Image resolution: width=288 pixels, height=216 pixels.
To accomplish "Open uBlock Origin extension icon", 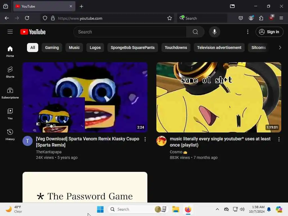I will [271, 18].
